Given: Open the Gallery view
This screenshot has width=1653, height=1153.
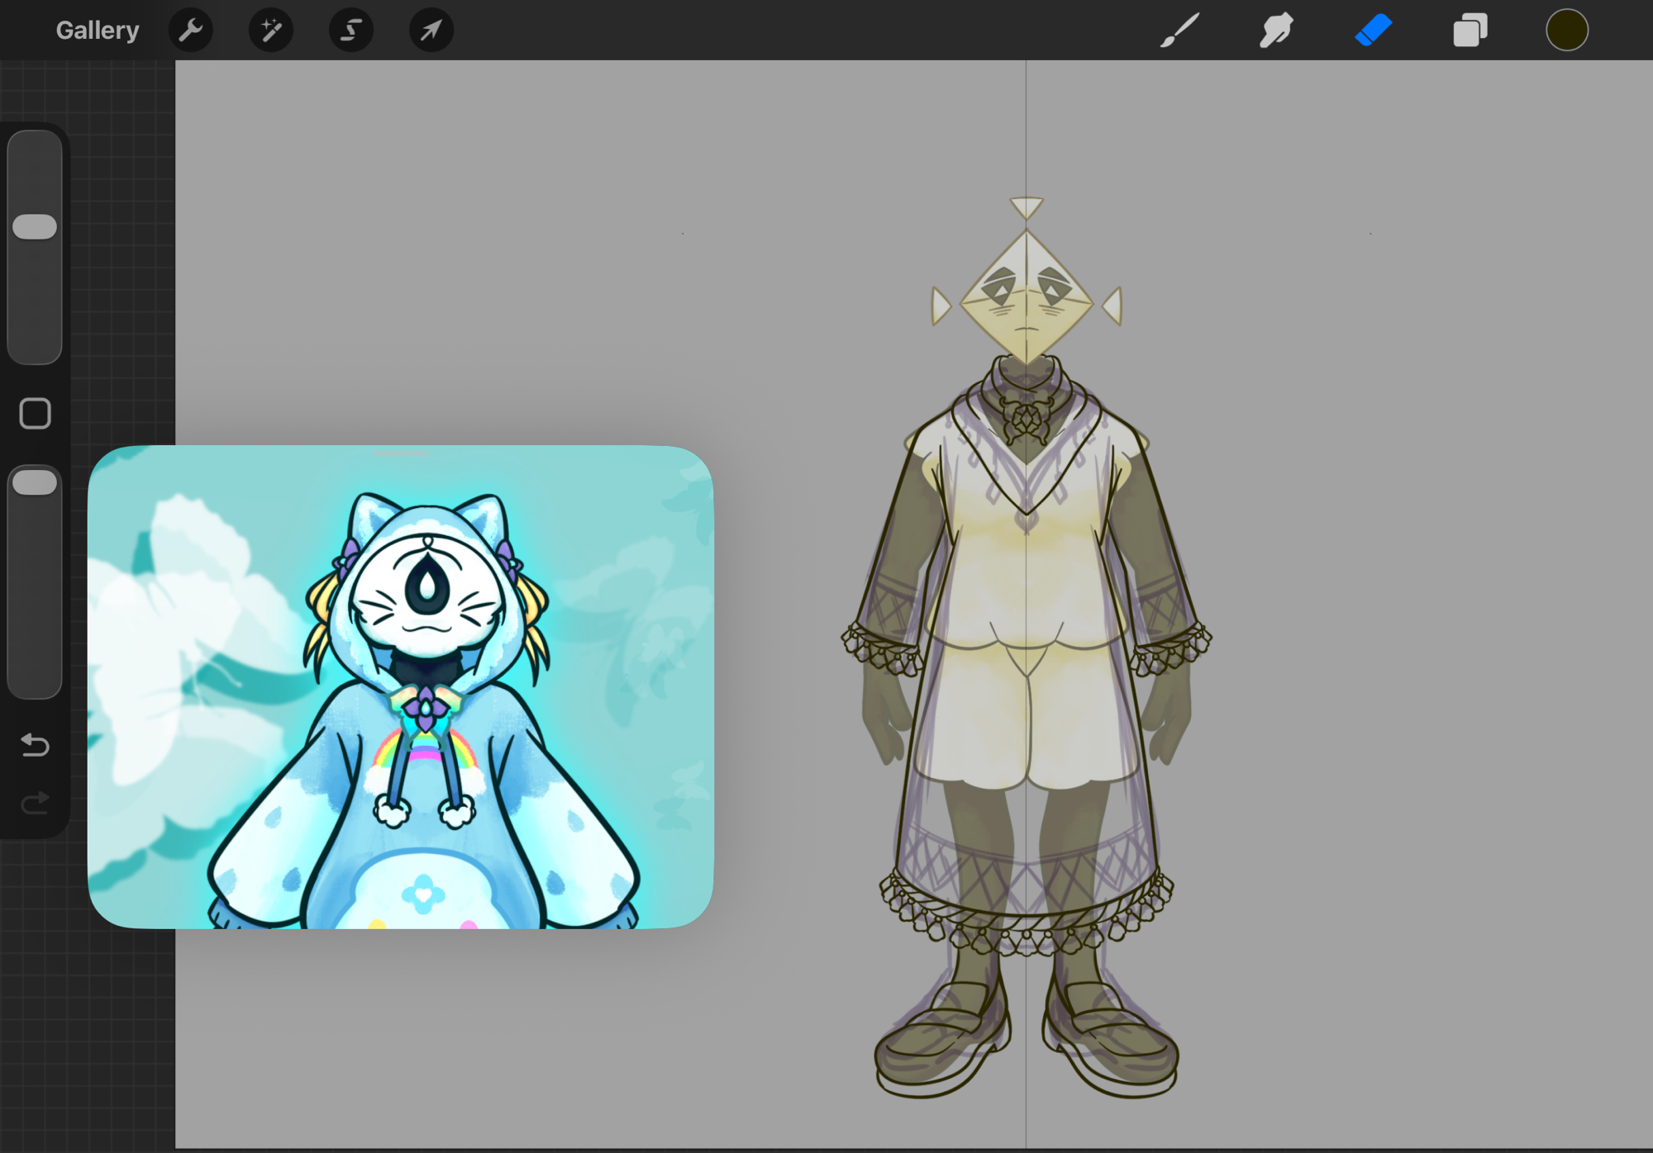Looking at the screenshot, I should pos(97,31).
